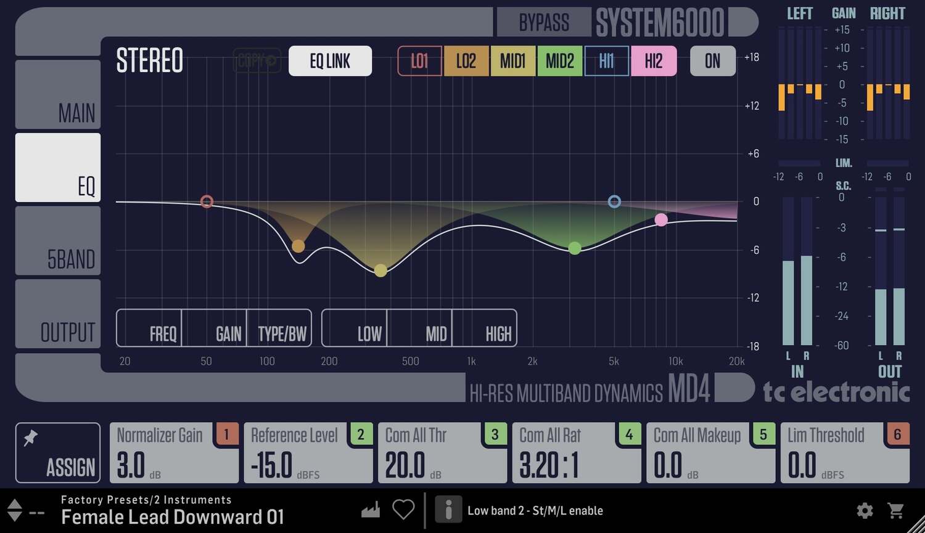The width and height of the screenshot is (925, 533).
Task: Favorite the preset using the heart icon
Action: (404, 509)
